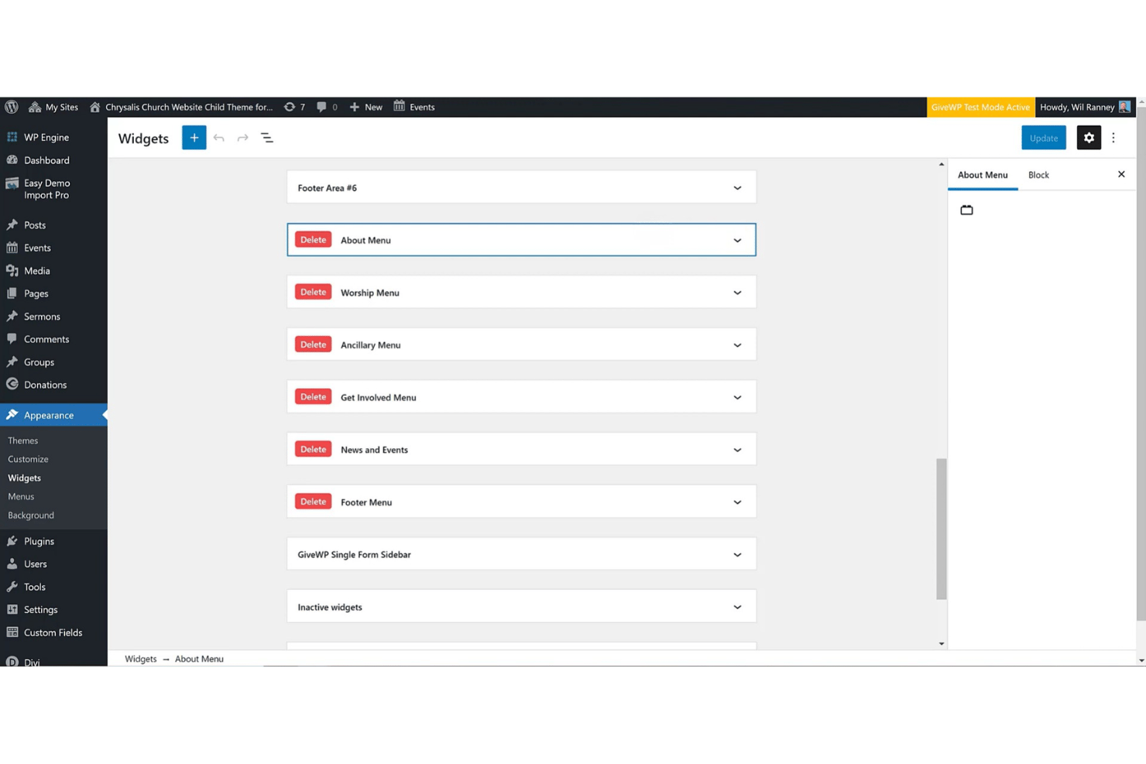Expand the Ancillary Menu widget area
The image size is (1146, 764).
click(x=737, y=345)
